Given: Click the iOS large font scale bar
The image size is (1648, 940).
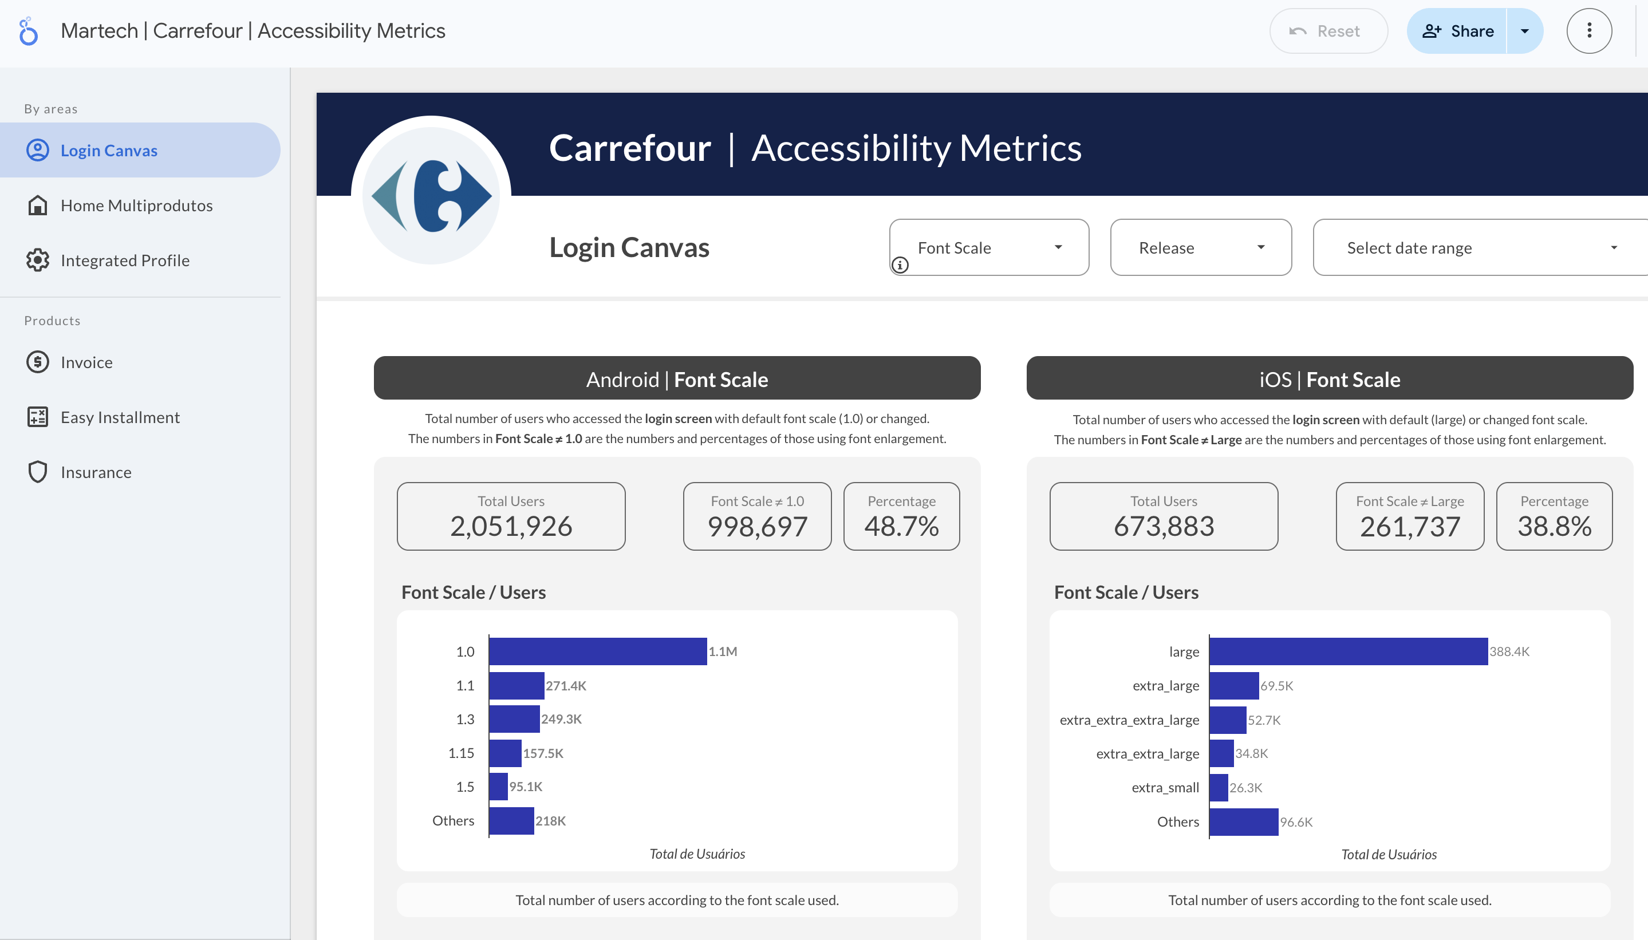Looking at the screenshot, I should [x=1349, y=651].
